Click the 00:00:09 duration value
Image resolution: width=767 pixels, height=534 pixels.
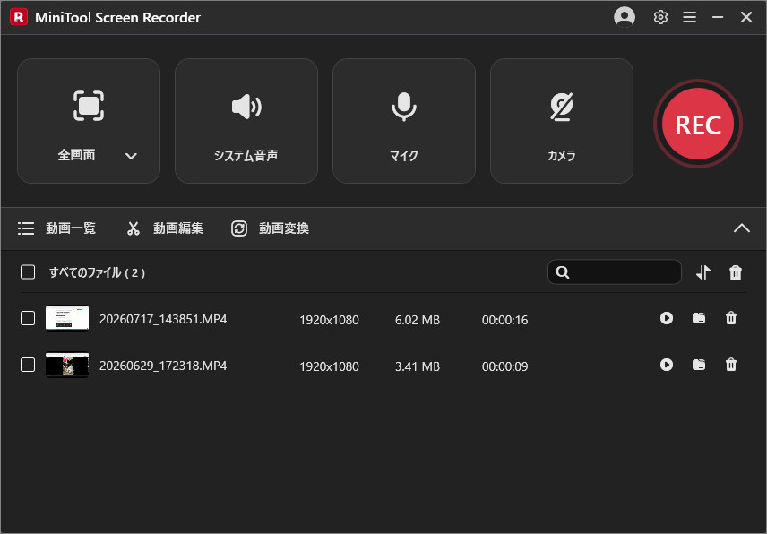[504, 366]
